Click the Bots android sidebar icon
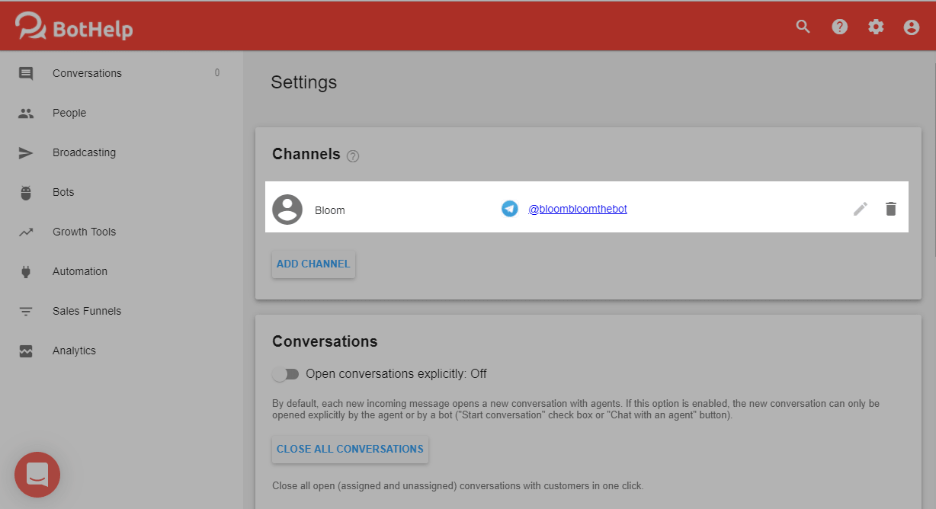 (x=26, y=193)
